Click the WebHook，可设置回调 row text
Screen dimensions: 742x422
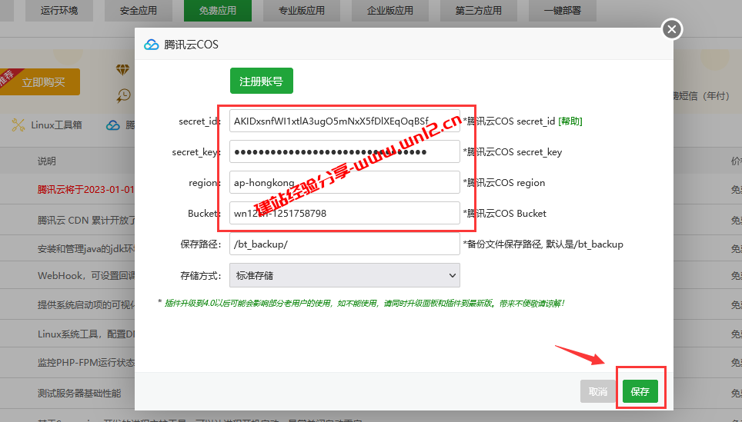86,275
